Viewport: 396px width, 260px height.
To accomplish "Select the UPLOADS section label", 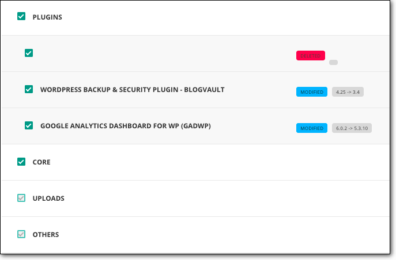I will coord(48,198).
